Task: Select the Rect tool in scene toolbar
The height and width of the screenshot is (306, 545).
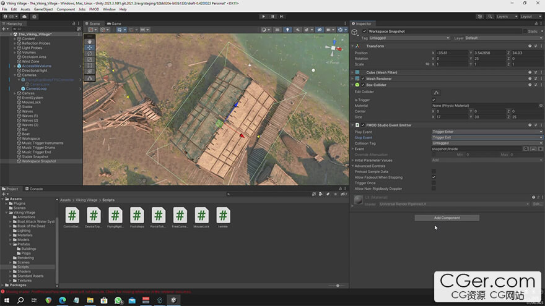Action: point(90,66)
